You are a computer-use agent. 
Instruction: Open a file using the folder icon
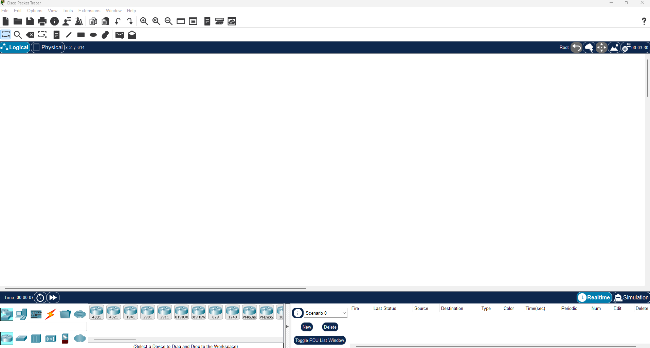[x=18, y=21]
